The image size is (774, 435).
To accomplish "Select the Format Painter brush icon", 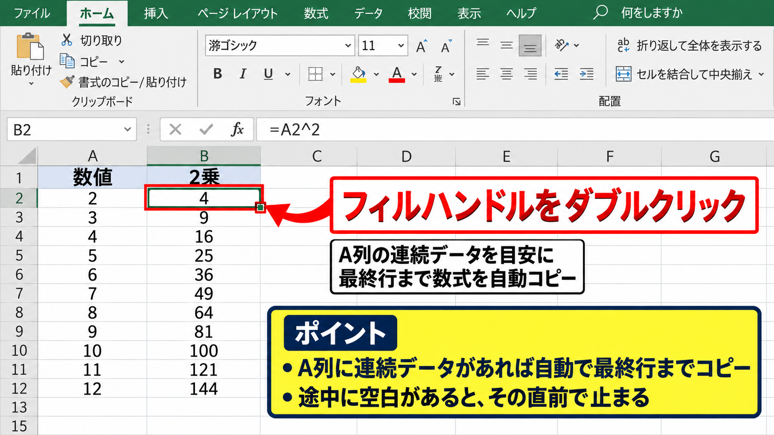I will (67, 82).
